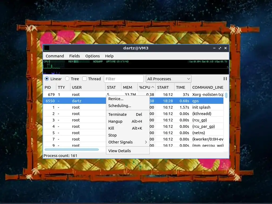
Task: Select the Xorg -nolisten process row
Action: (x=133, y=95)
